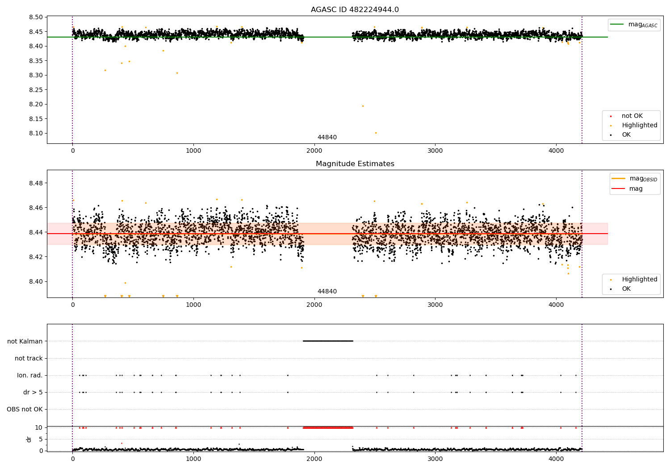The image size is (670, 469).
Task: Click the '44840' label in Magnitude Estimates plot
Action: (327, 292)
